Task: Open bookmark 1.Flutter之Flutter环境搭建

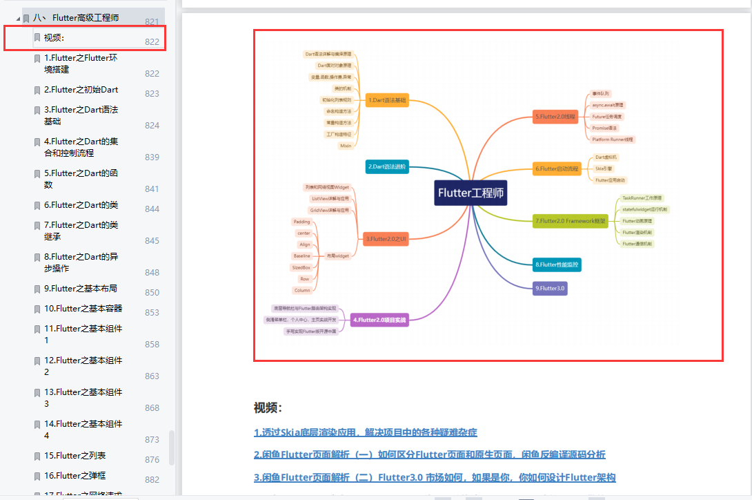Action: [81, 64]
